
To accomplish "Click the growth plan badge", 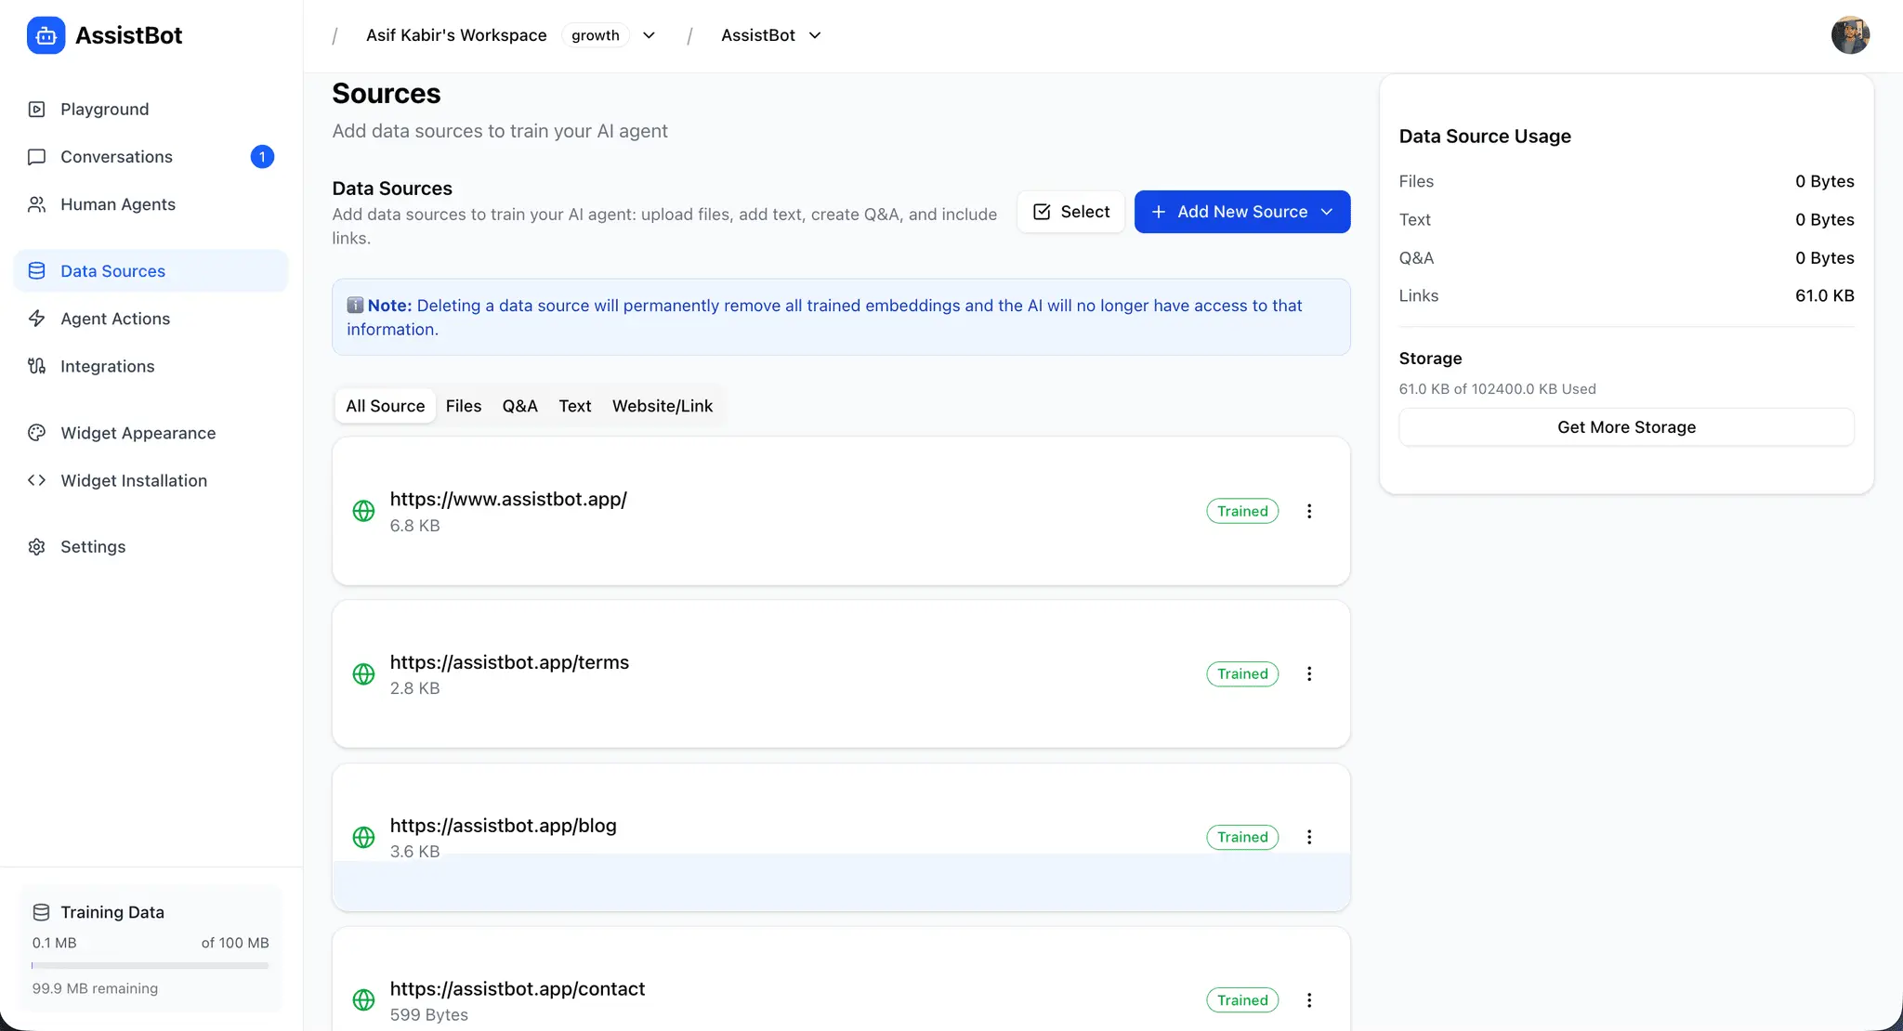I will click(x=596, y=35).
